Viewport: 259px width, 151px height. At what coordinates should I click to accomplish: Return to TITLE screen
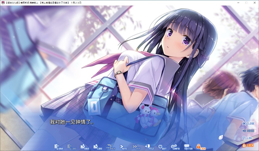click(149, 147)
